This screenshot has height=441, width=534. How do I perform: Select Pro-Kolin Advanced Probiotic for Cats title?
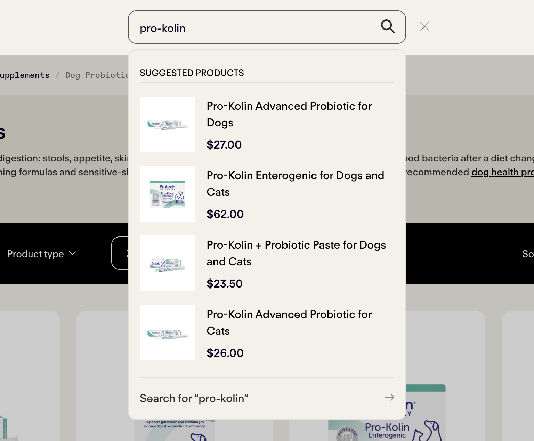coord(289,323)
